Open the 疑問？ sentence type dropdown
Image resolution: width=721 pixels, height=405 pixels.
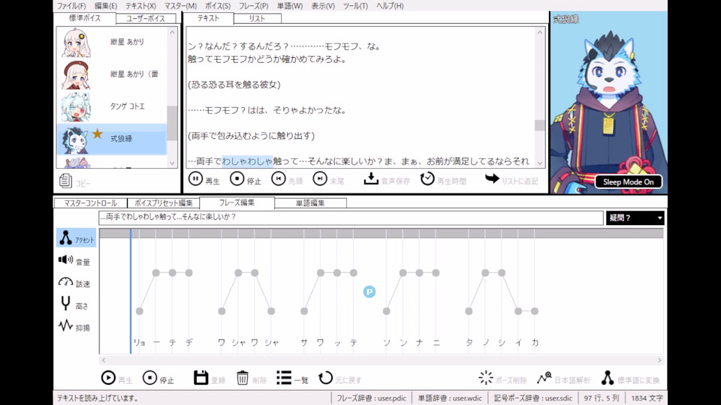tap(635, 218)
